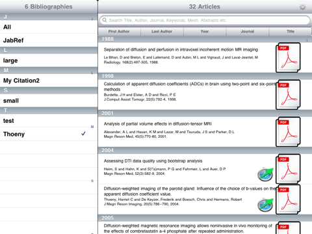The image size is (312, 234).
Task: Open 'Diffusion-weighted imaging of the parotid gland' article
Action: pos(190,191)
